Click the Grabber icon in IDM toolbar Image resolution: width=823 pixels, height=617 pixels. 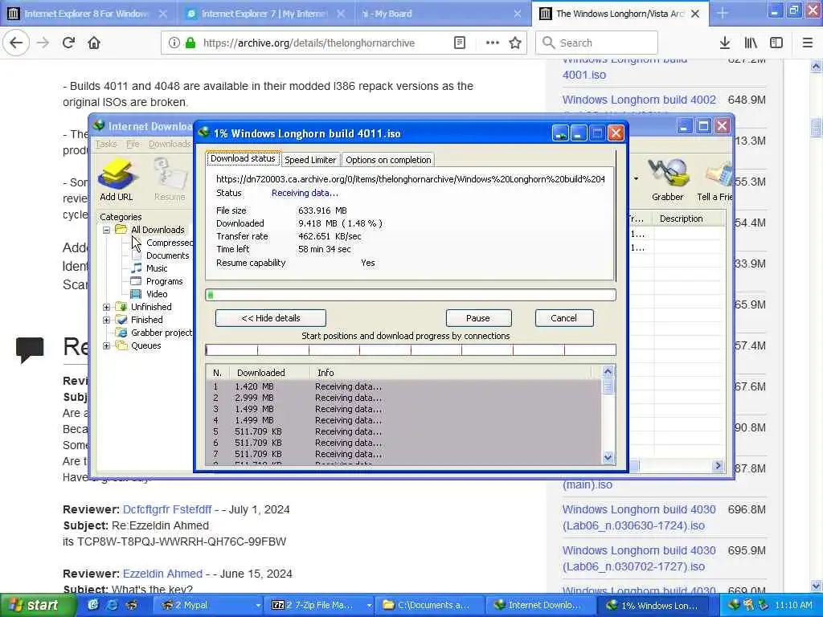click(668, 179)
